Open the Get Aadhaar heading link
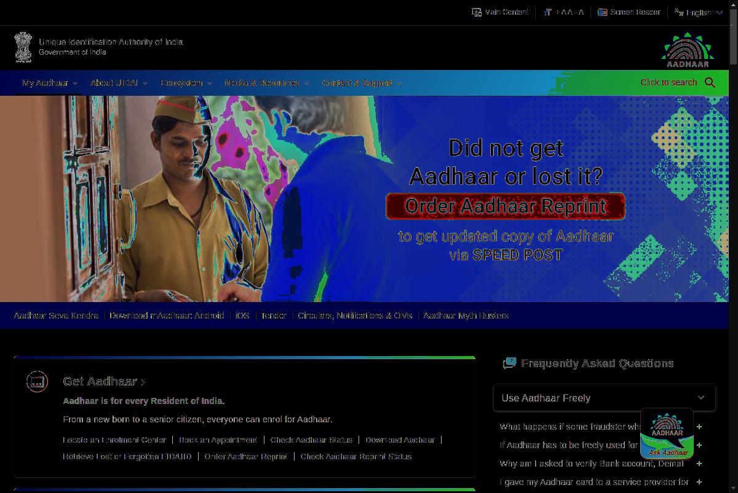This screenshot has height=493, width=738. (x=104, y=381)
